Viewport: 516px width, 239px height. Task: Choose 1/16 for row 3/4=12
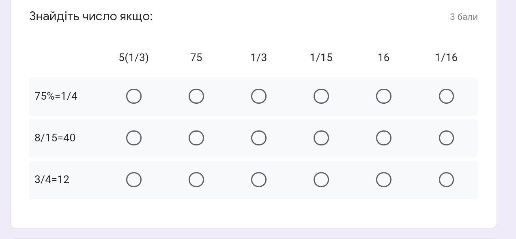[x=446, y=180]
